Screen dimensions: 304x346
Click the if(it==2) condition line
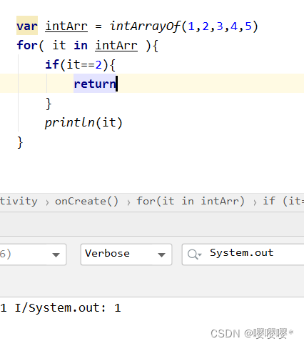pos(81,64)
